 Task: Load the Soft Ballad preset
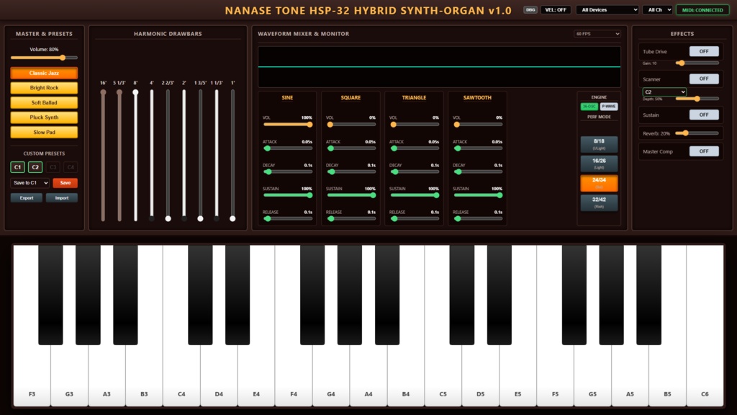(44, 102)
